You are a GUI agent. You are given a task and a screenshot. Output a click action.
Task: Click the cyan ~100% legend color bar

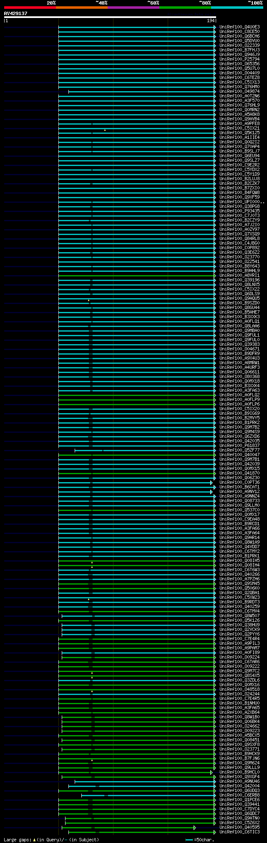point(237,8)
